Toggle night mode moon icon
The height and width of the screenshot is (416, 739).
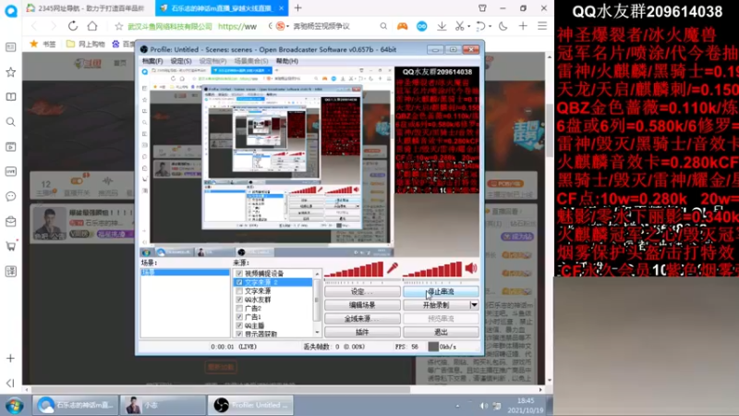click(x=503, y=27)
